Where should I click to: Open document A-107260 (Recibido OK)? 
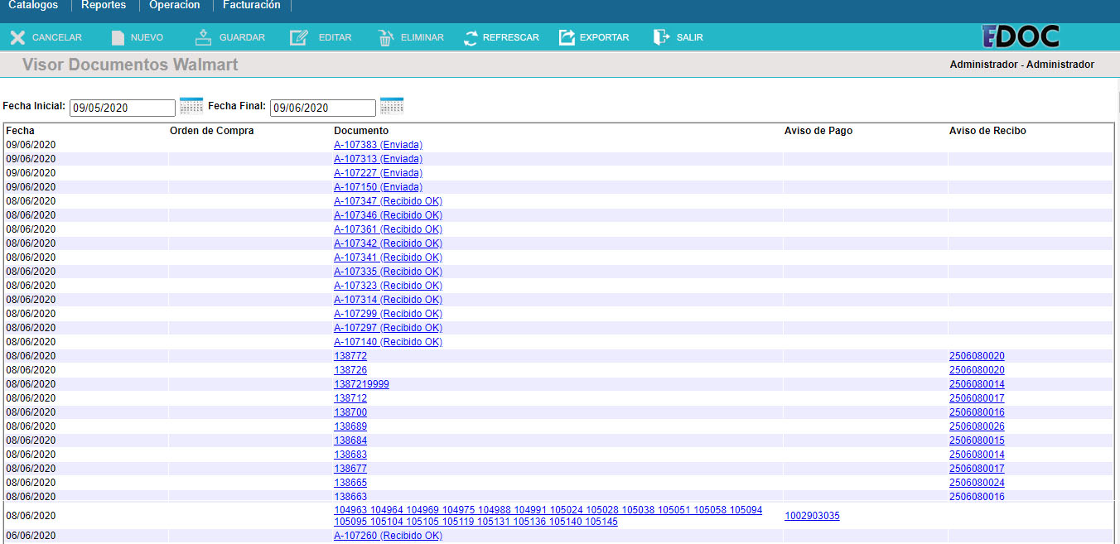tap(388, 536)
